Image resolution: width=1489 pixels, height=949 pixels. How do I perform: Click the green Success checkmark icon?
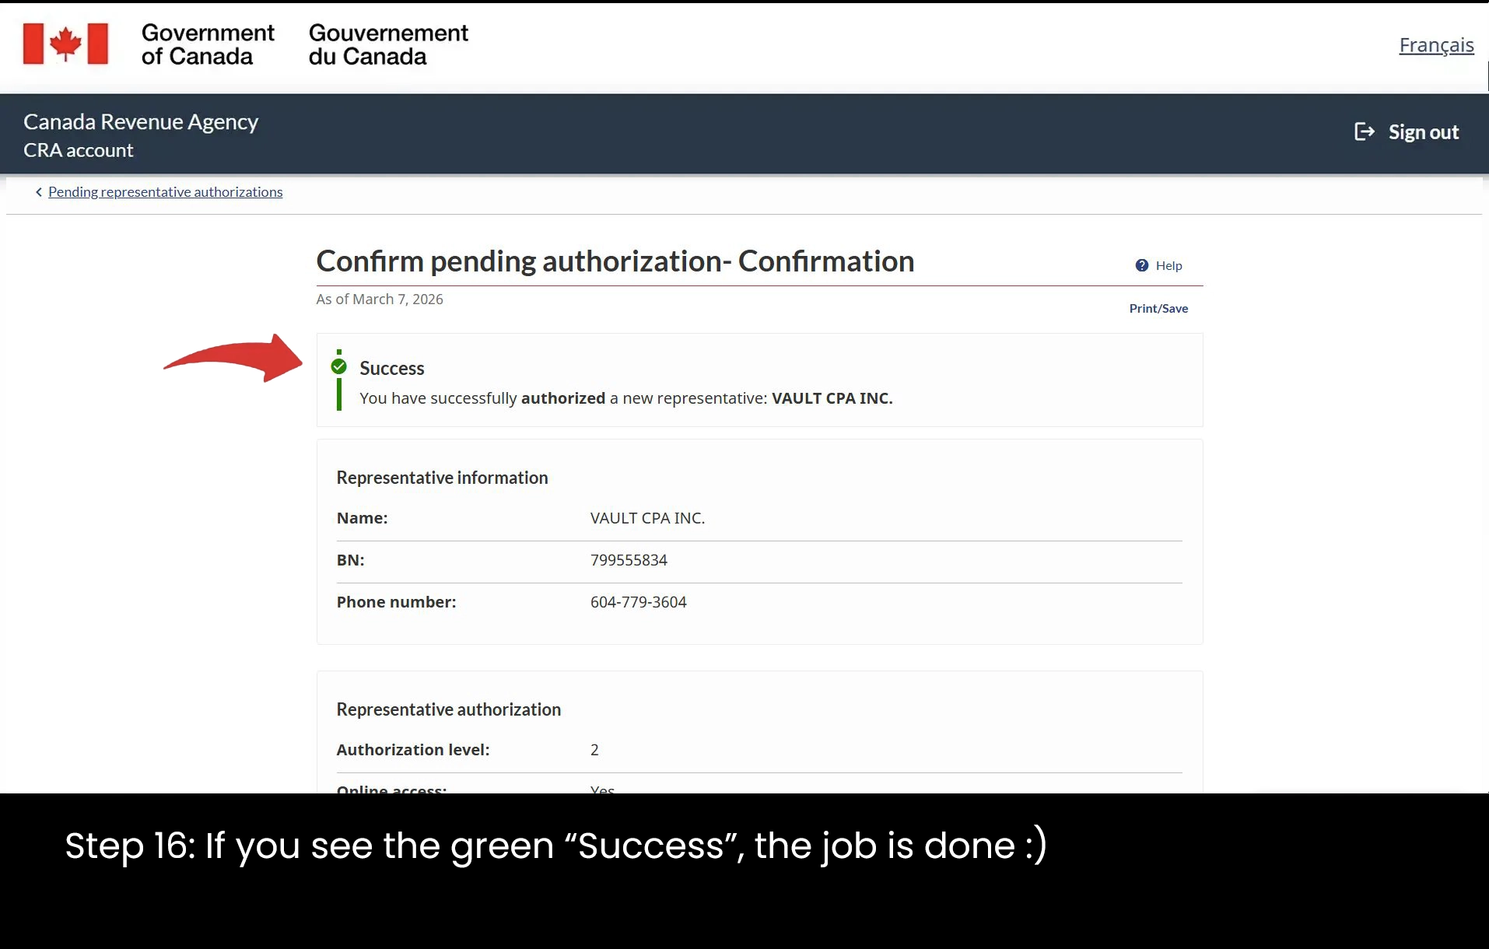click(x=338, y=366)
